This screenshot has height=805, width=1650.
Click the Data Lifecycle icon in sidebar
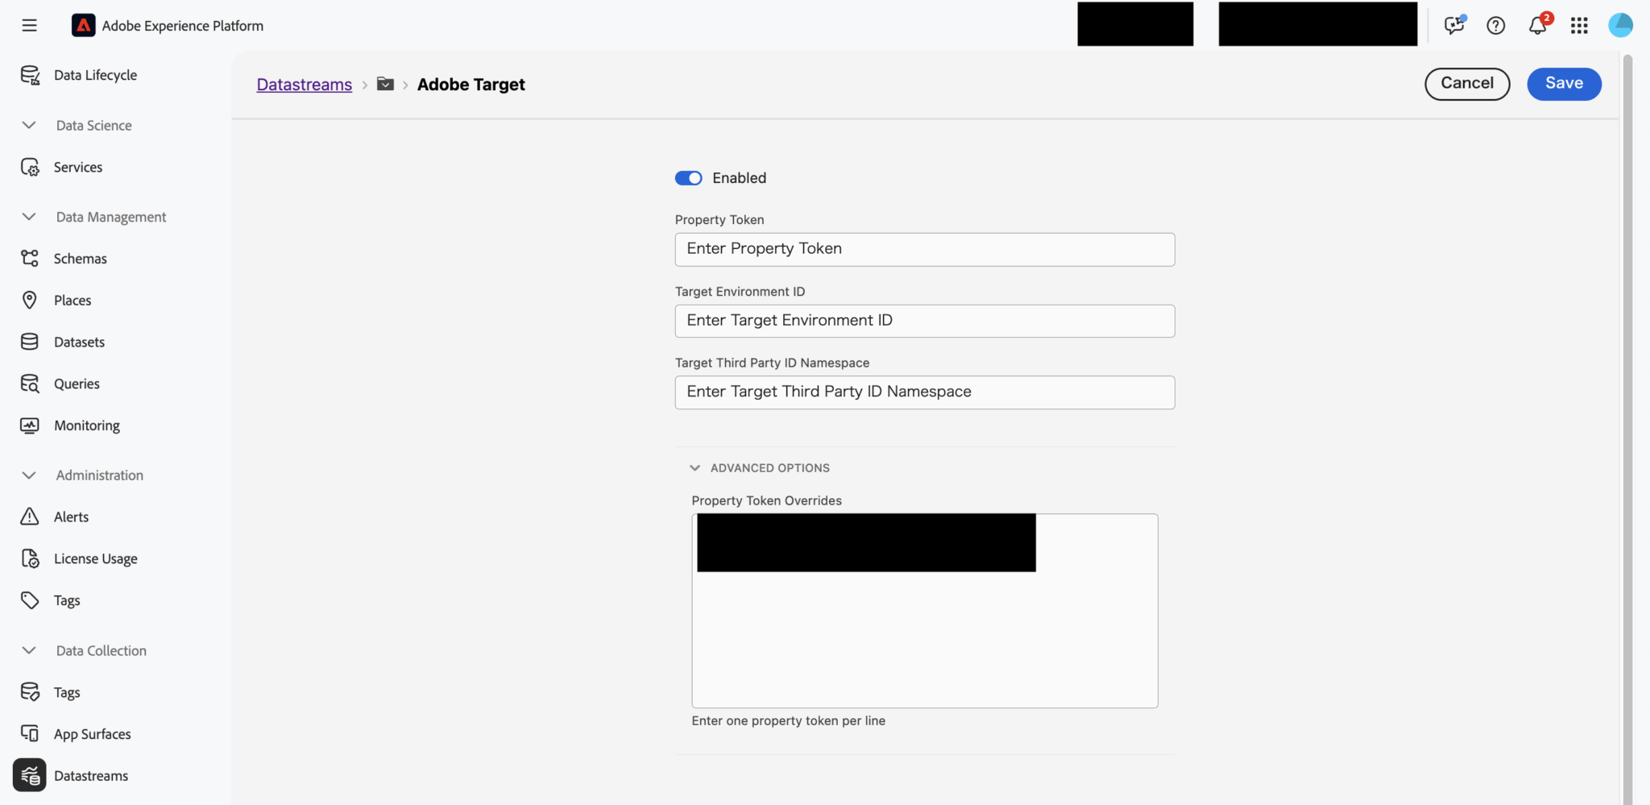click(x=30, y=75)
